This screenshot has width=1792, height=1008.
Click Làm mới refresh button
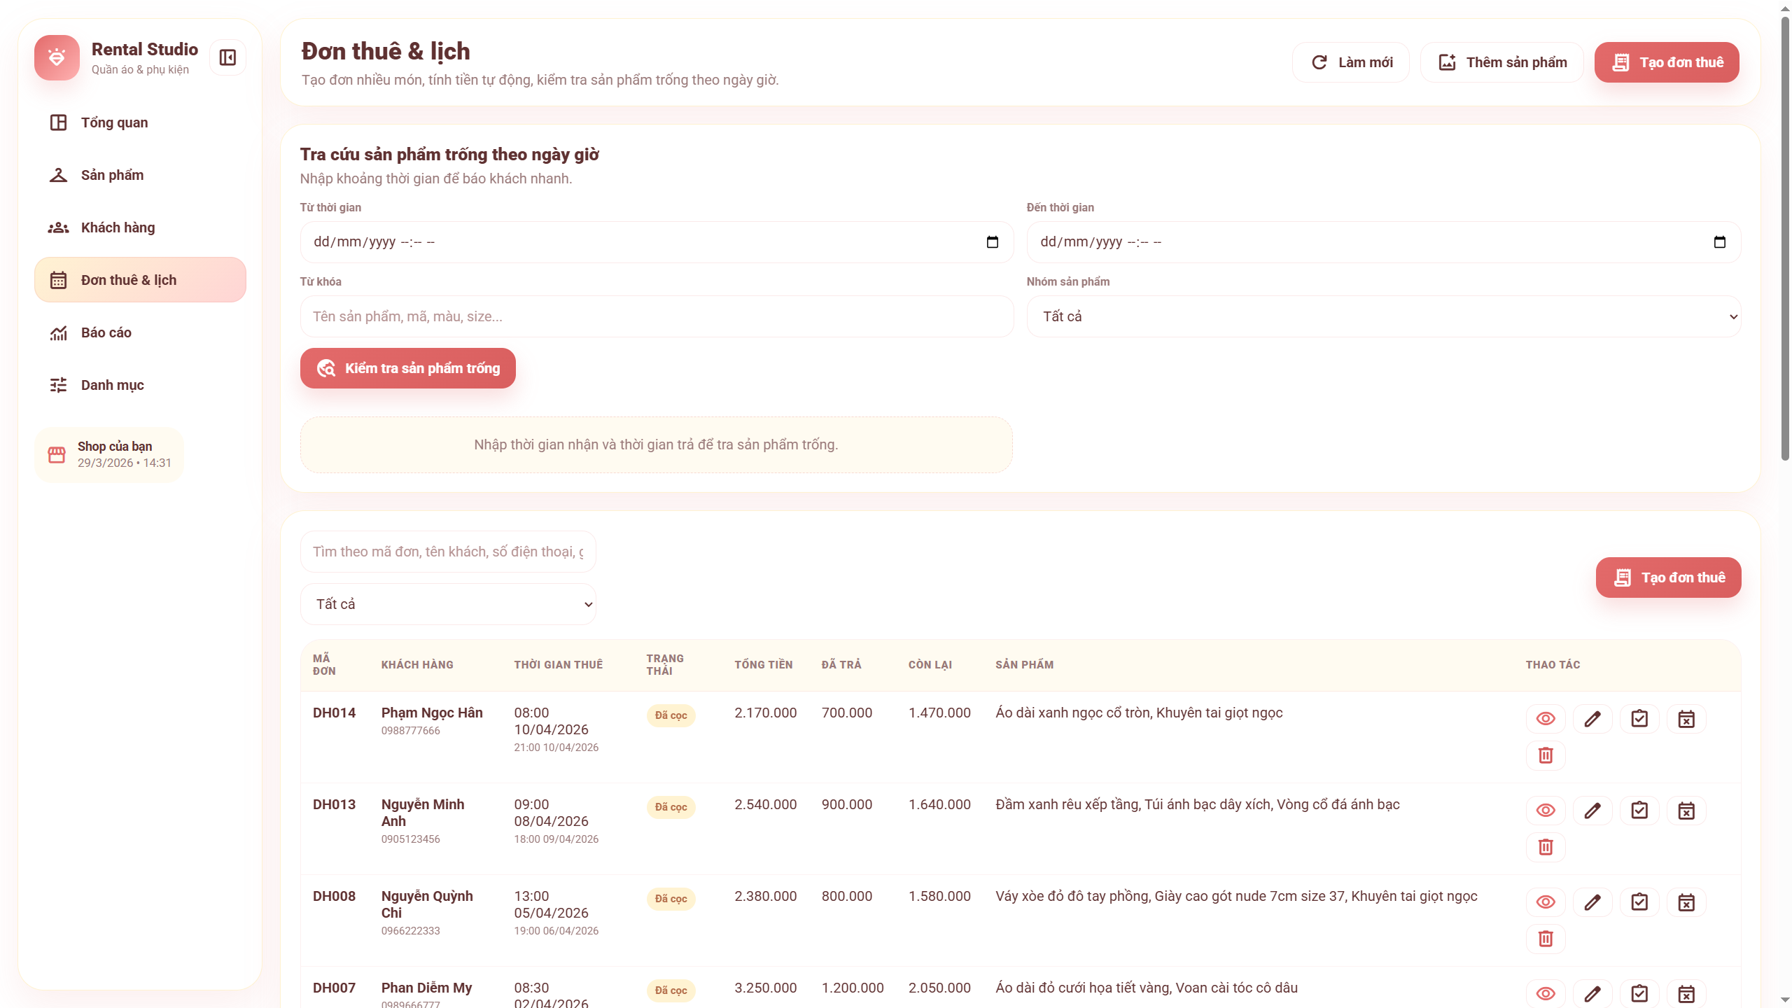pyautogui.click(x=1351, y=62)
